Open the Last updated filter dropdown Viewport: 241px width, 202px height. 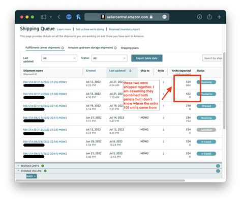click(x=59, y=58)
